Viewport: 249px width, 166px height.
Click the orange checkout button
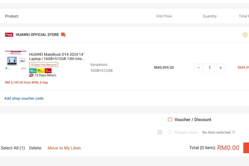tap(246, 148)
